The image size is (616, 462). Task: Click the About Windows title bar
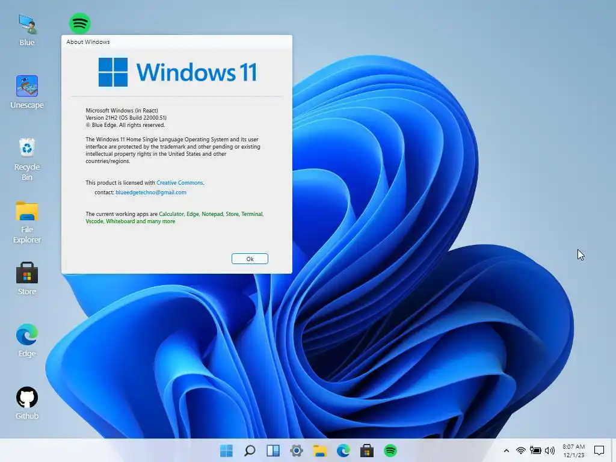coord(177,42)
